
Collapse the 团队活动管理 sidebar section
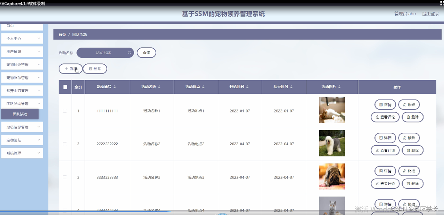pyautogui.click(x=22, y=103)
